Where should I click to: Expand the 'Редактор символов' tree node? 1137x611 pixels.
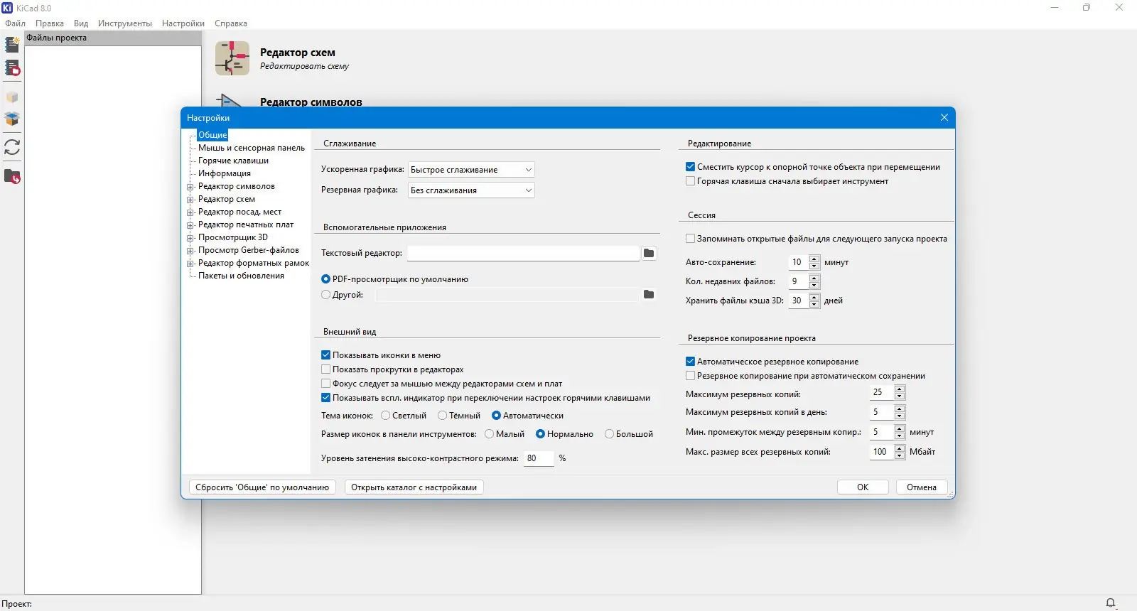(x=190, y=187)
